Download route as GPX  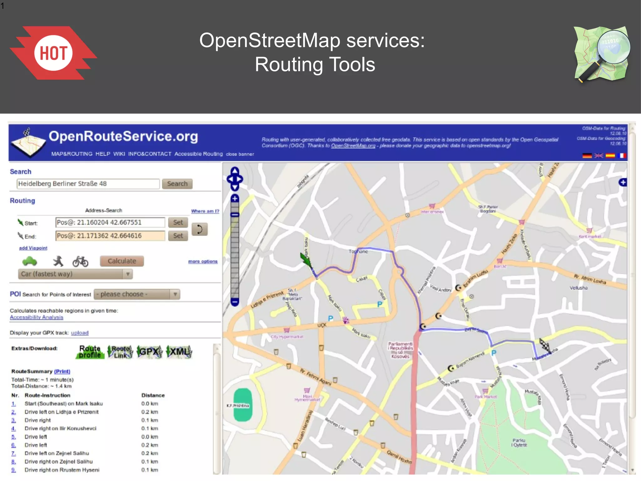pos(150,352)
